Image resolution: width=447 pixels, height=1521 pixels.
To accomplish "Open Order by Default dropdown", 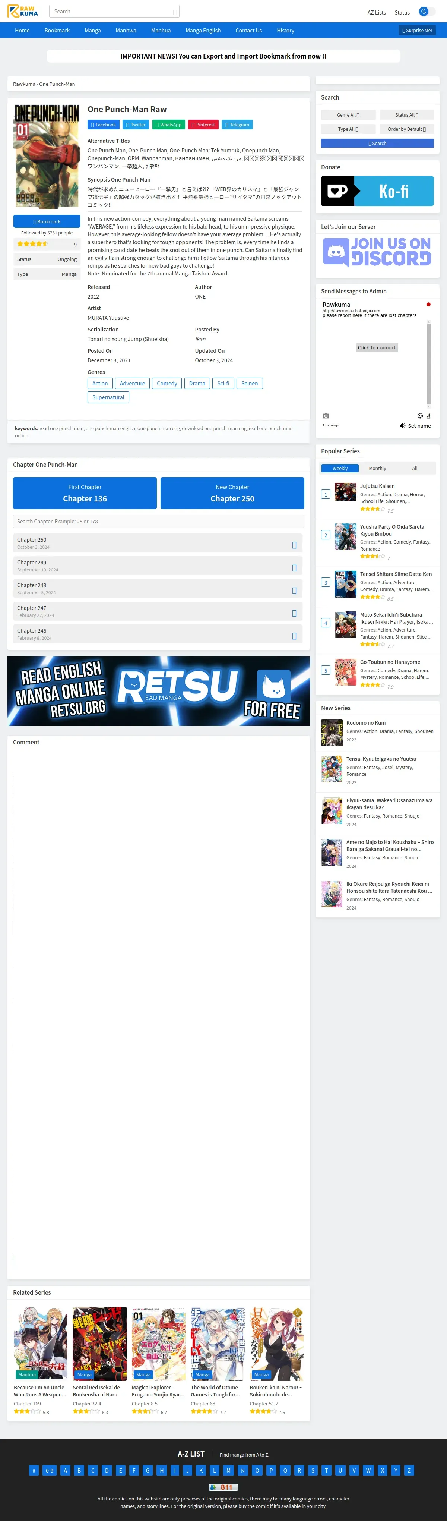I will coord(407,129).
